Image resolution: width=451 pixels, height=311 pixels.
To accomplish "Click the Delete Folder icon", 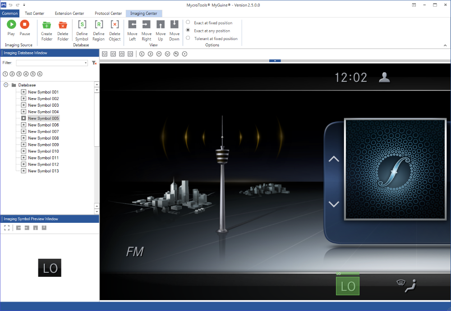I will [x=63, y=25].
